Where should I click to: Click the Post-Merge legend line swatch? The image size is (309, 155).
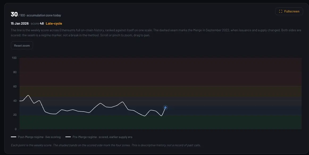[x=14, y=137]
